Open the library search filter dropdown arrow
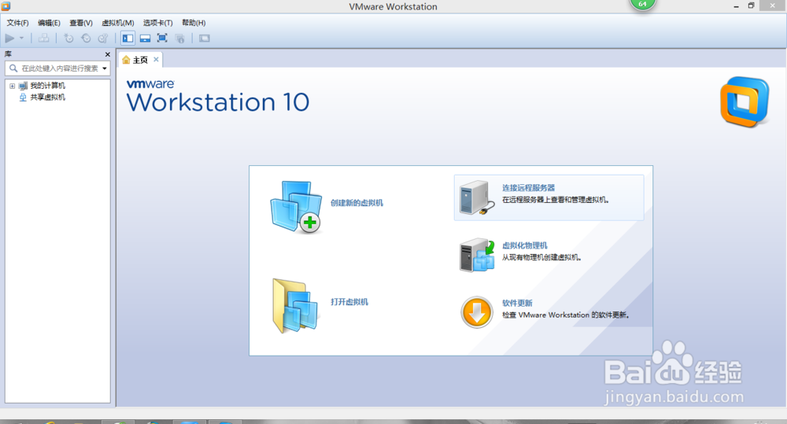Screen dimensions: 787x424 point(105,68)
